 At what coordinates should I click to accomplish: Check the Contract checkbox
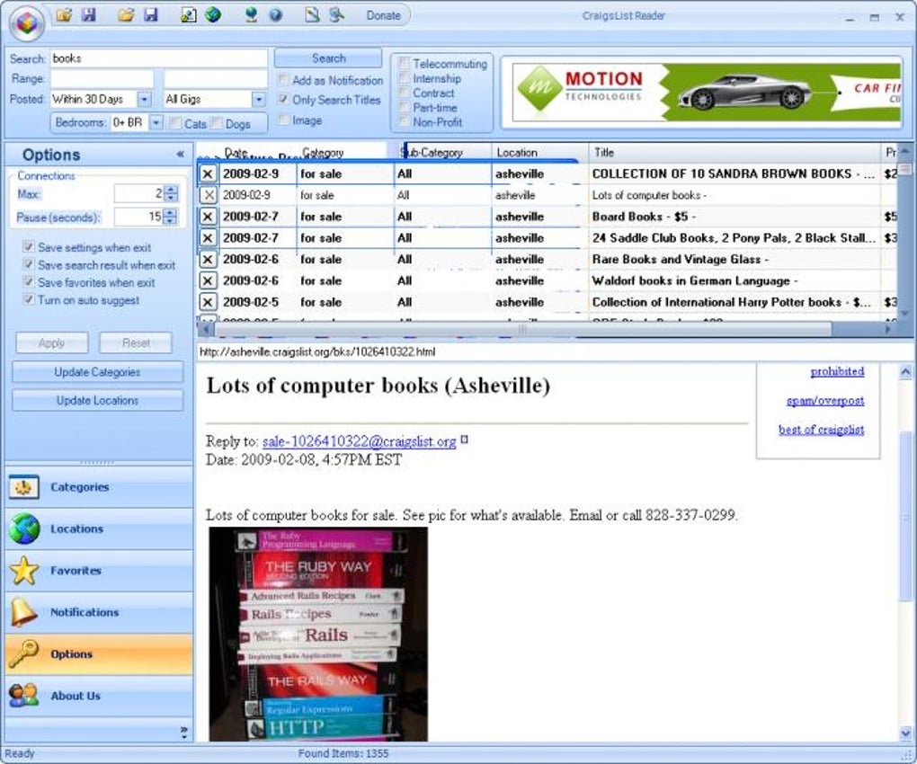(x=404, y=93)
